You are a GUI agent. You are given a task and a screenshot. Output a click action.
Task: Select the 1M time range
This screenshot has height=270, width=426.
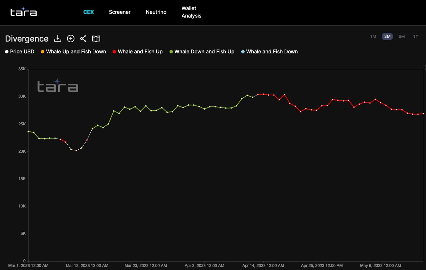(x=373, y=36)
